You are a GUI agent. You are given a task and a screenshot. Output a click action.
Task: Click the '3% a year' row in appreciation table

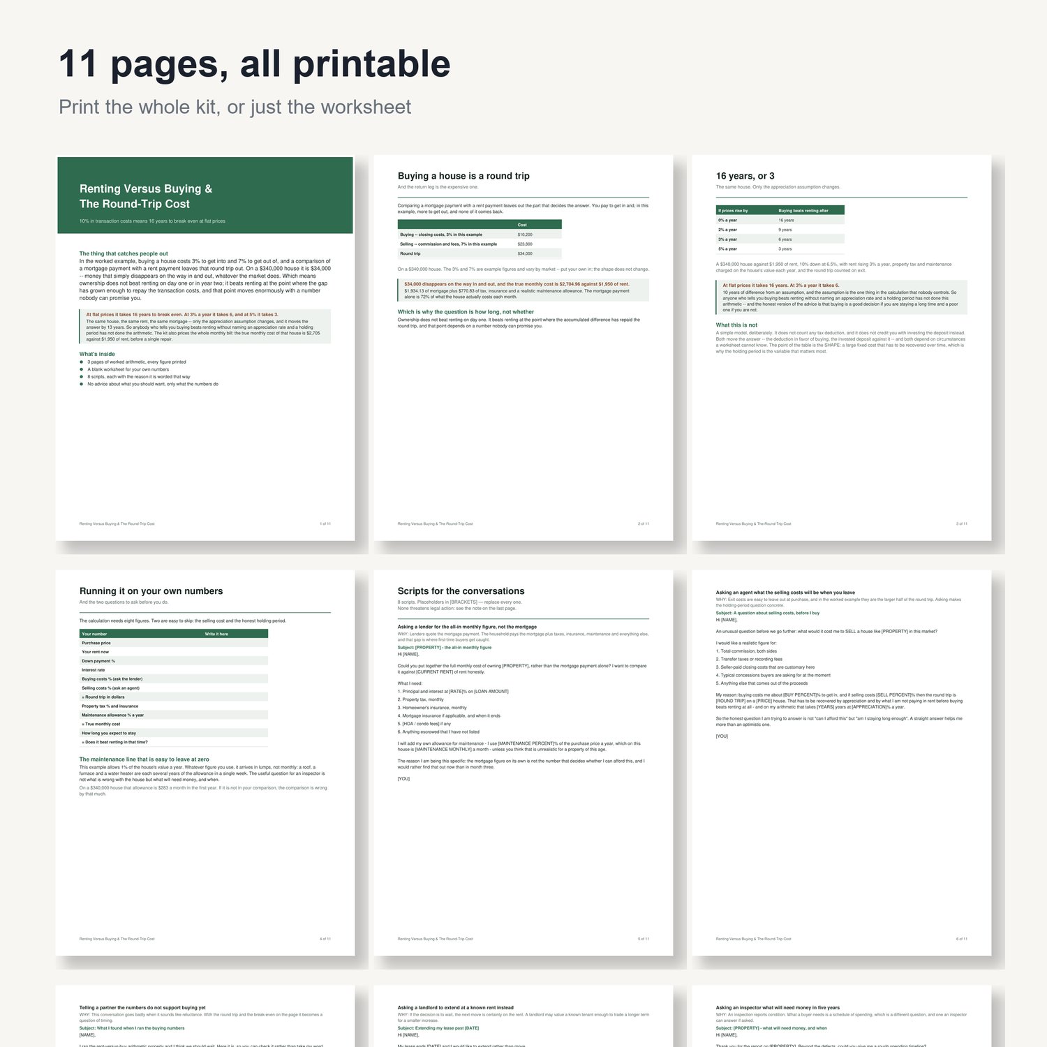780,239
